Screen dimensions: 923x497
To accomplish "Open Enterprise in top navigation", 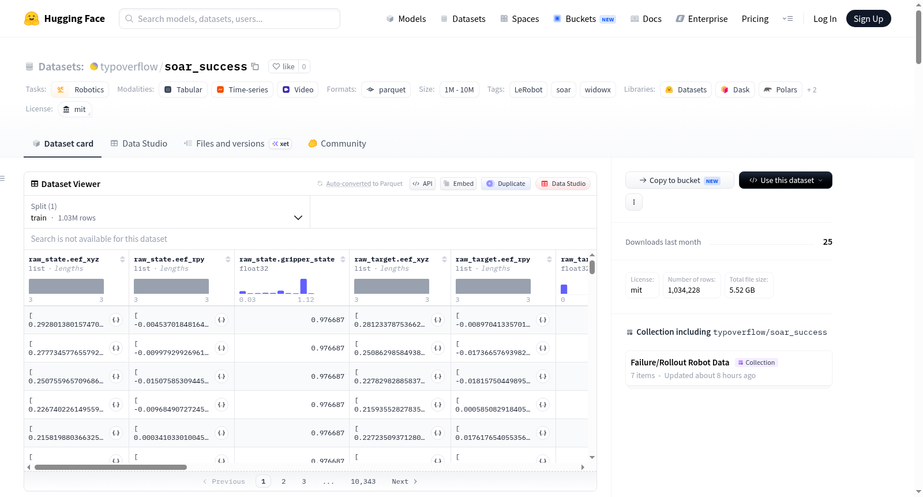I will point(701,18).
